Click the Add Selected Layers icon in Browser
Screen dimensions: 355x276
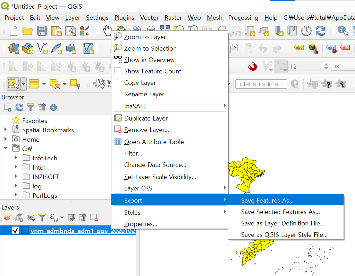(8, 107)
